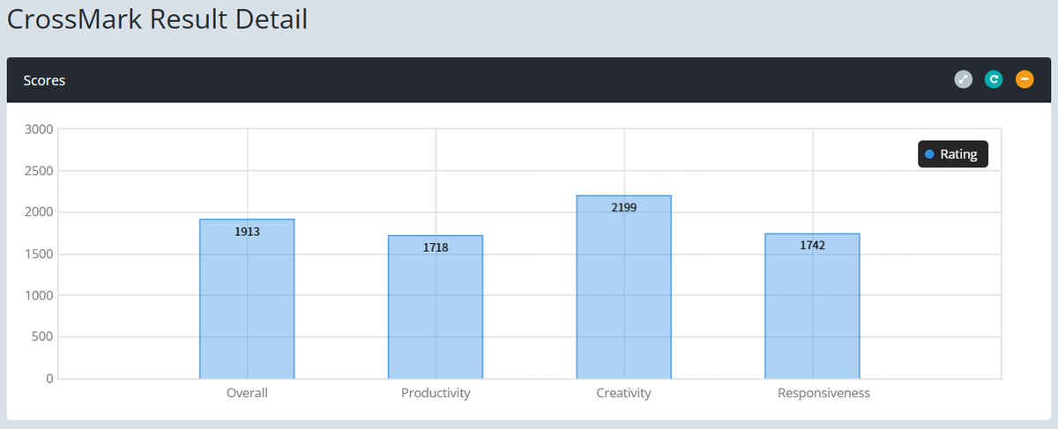Click the 2199 value label
Viewport: 1058px width, 429px height.
coord(623,208)
